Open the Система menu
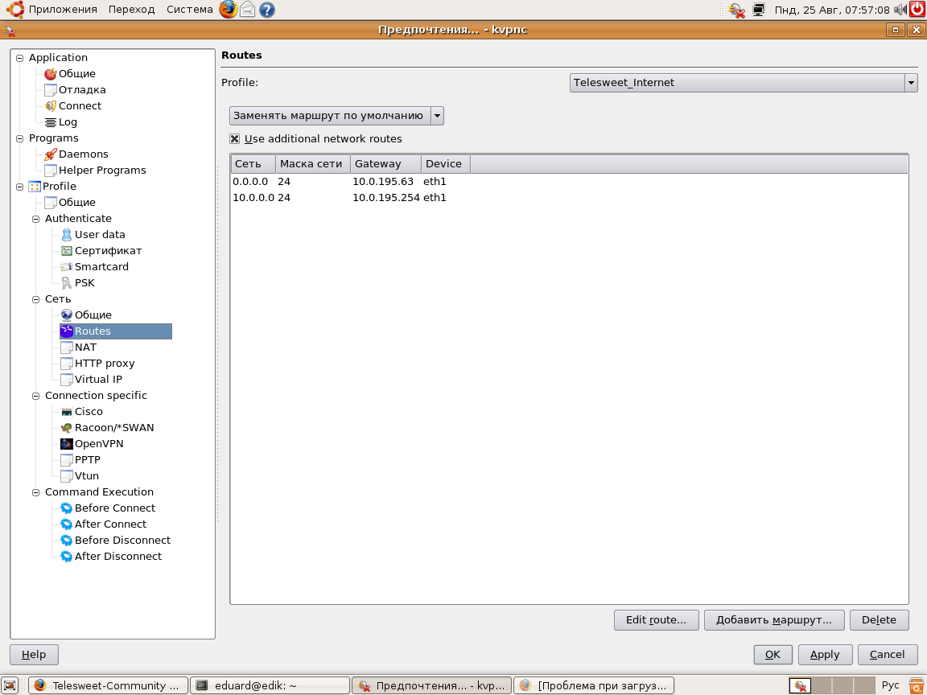The width and height of the screenshot is (927, 695). point(190,10)
